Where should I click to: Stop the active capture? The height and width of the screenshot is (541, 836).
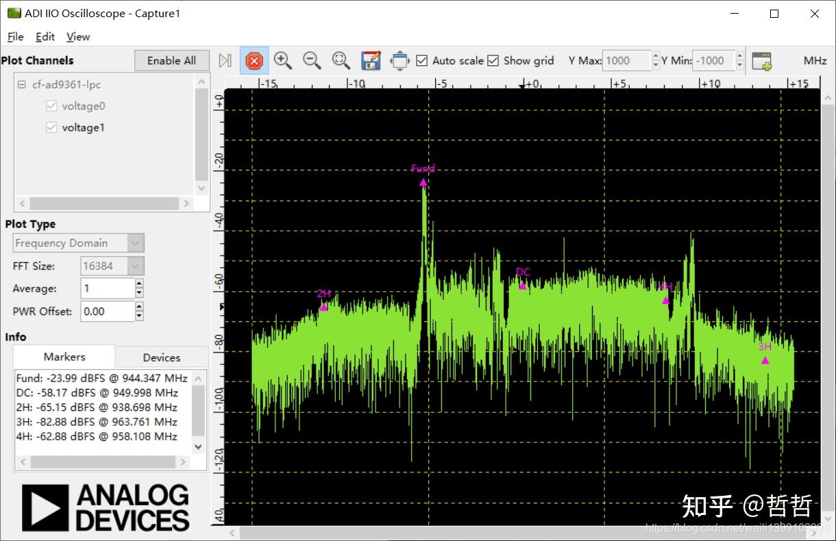[254, 60]
